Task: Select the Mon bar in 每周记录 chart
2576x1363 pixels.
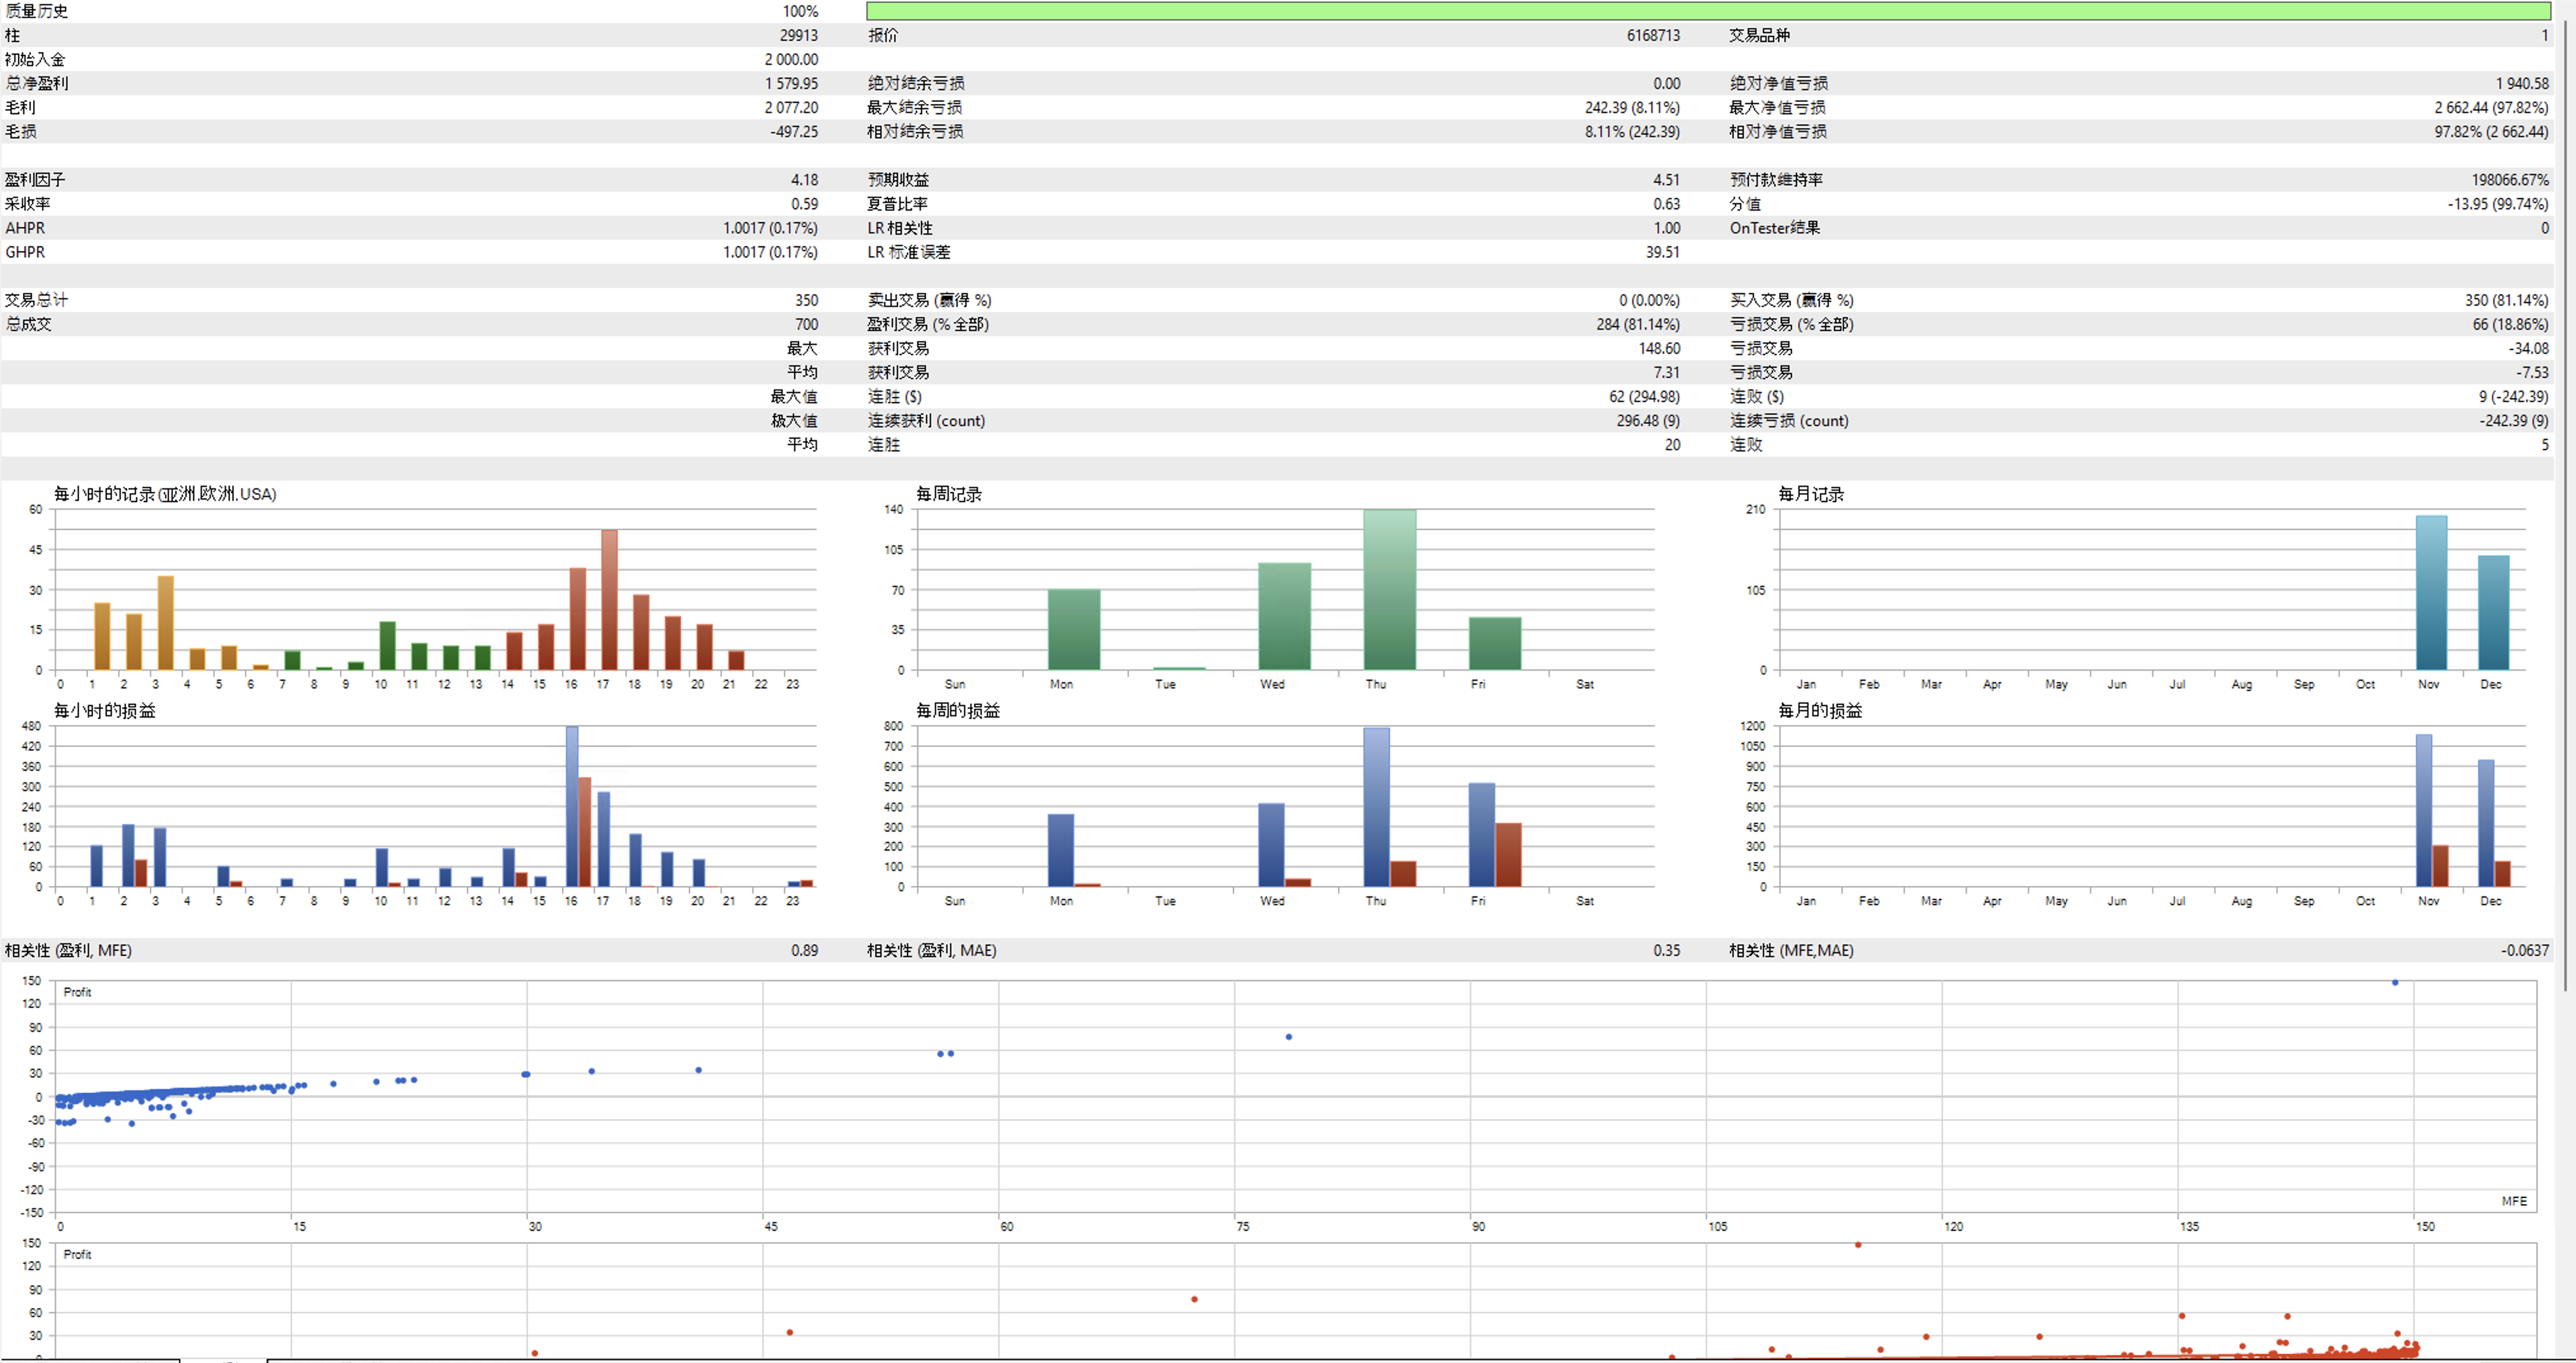Action: coord(1074,629)
